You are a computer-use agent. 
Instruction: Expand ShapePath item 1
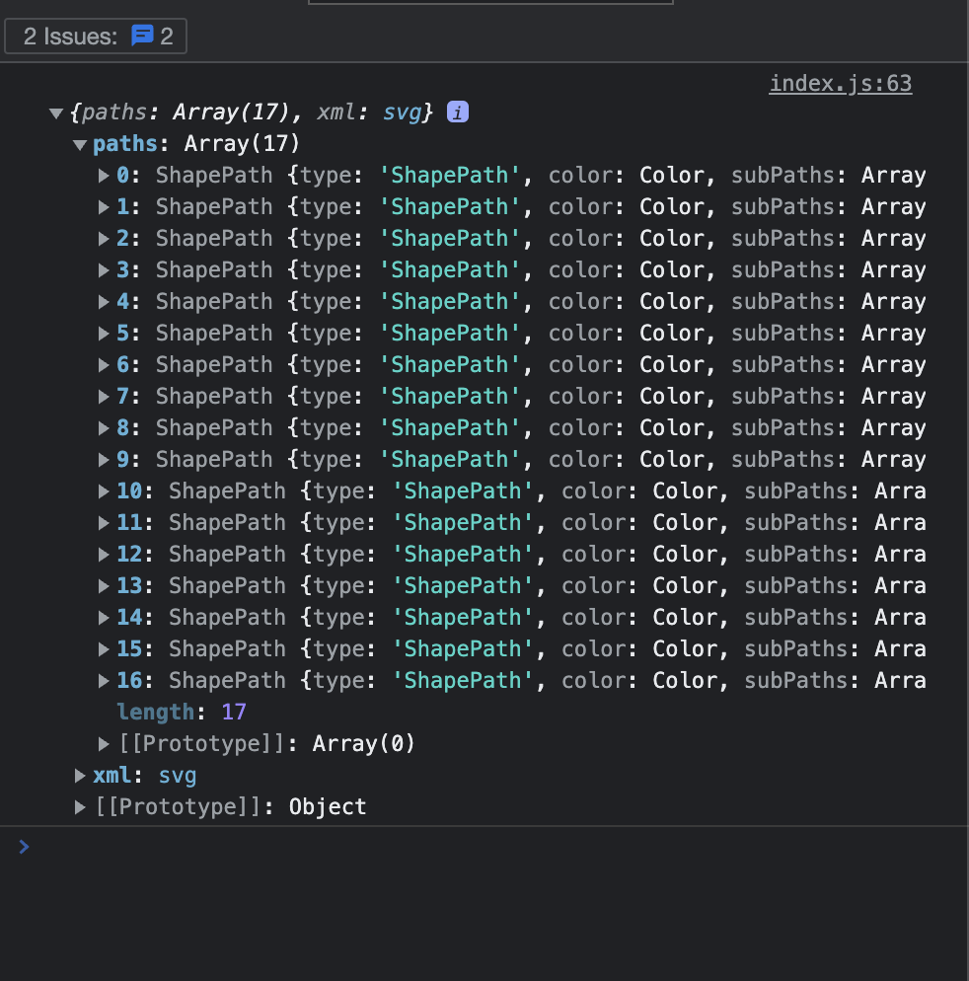pos(104,207)
